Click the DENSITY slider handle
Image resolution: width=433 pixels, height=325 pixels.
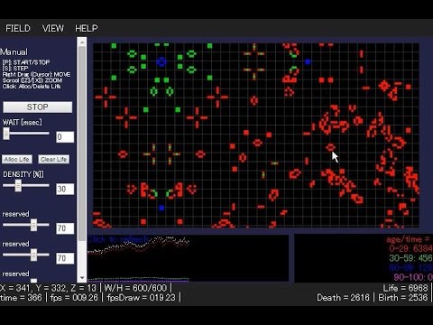(x=18, y=186)
